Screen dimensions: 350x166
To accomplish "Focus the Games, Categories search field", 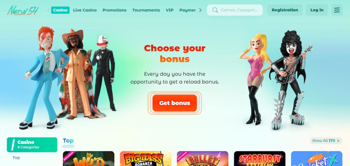I will 235,10.
